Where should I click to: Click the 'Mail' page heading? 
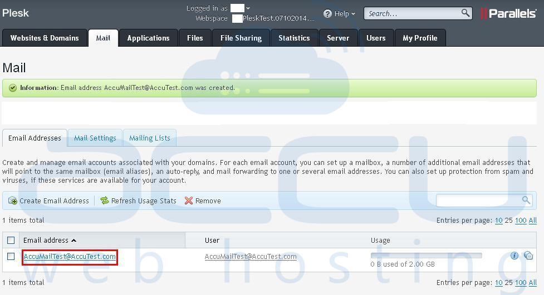[x=14, y=68]
